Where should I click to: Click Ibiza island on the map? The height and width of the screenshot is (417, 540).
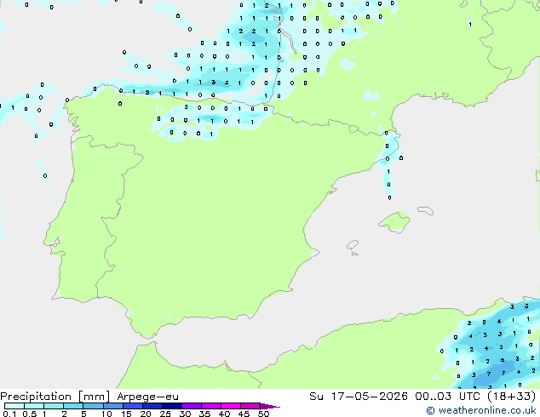[353, 245]
